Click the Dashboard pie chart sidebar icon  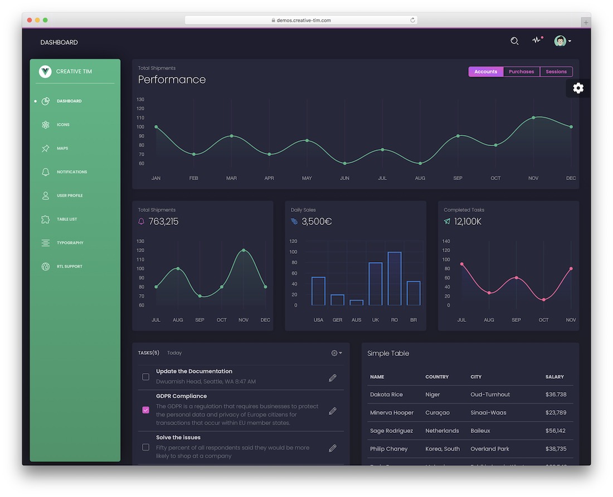[45, 101]
